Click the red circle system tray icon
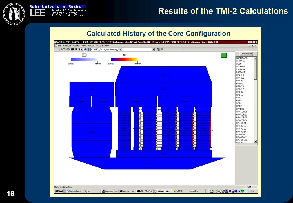 (x=230, y=191)
